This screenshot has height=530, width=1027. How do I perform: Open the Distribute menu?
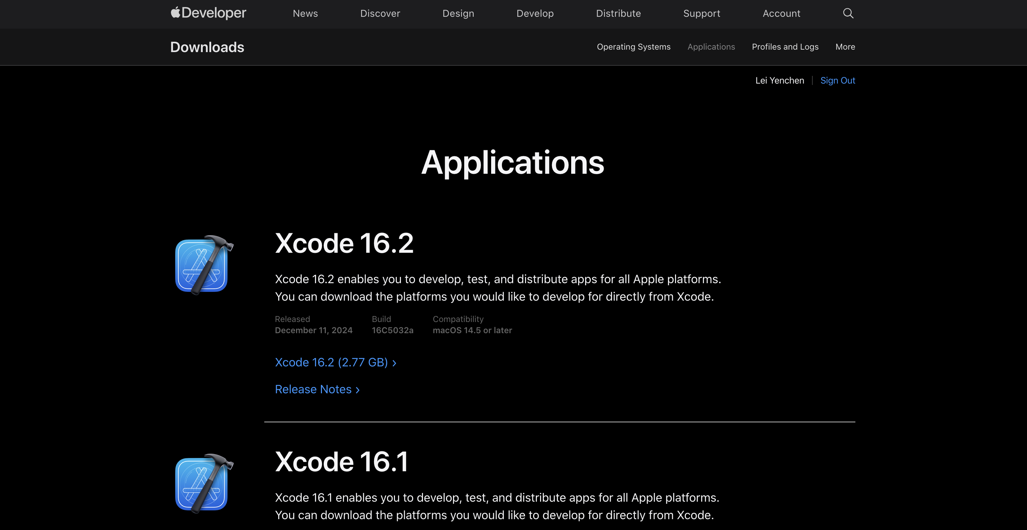618,14
